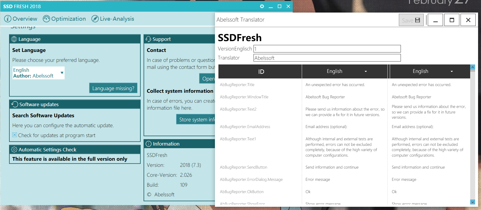The height and width of the screenshot is (210, 481).
Task: Click the Open button in Support
Action: 207,78
